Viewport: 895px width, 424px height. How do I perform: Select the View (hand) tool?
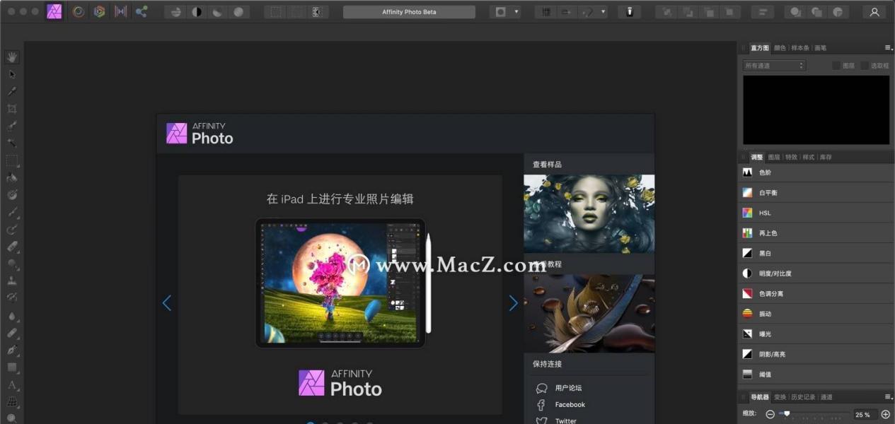[12, 57]
